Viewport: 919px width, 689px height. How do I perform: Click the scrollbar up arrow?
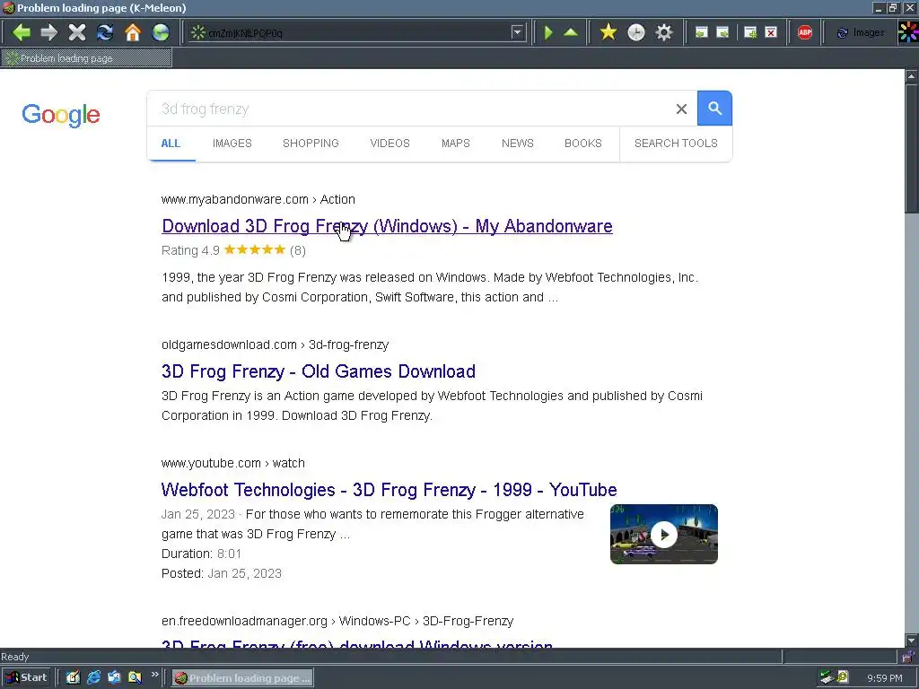coord(912,76)
